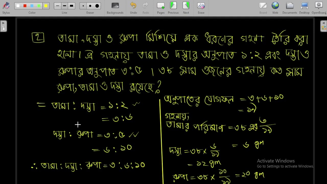
Task: Redo the undone action
Action: click(x=146, y=8)
